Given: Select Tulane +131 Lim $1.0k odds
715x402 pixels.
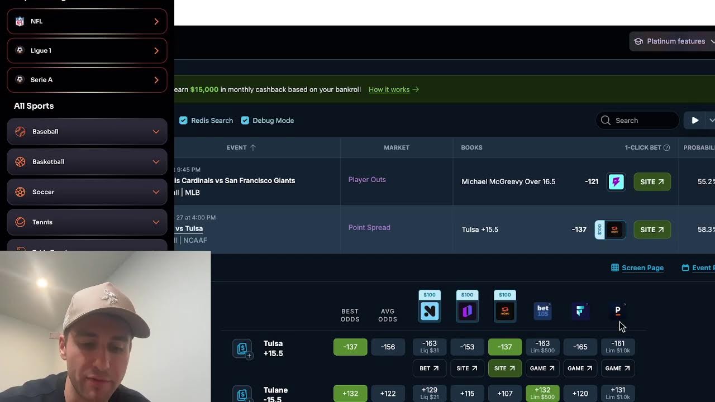Looking at the screenshot, I should [x=618, y=393].
